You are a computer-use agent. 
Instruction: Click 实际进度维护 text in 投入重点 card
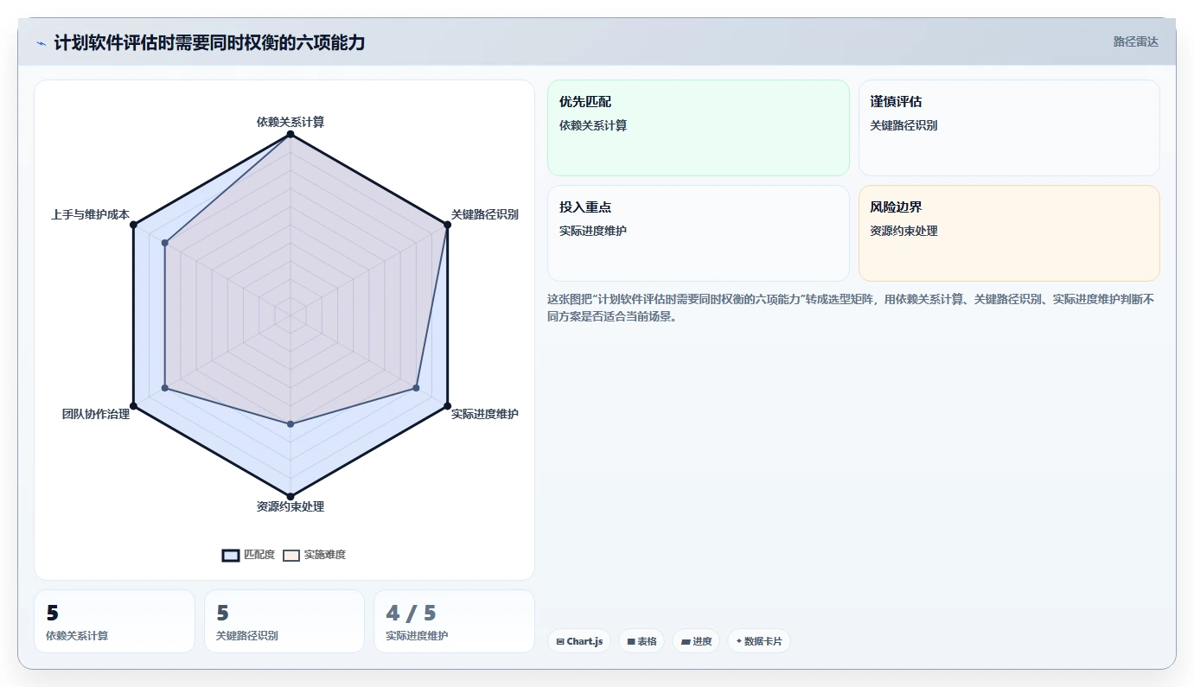tap(593, 231)
